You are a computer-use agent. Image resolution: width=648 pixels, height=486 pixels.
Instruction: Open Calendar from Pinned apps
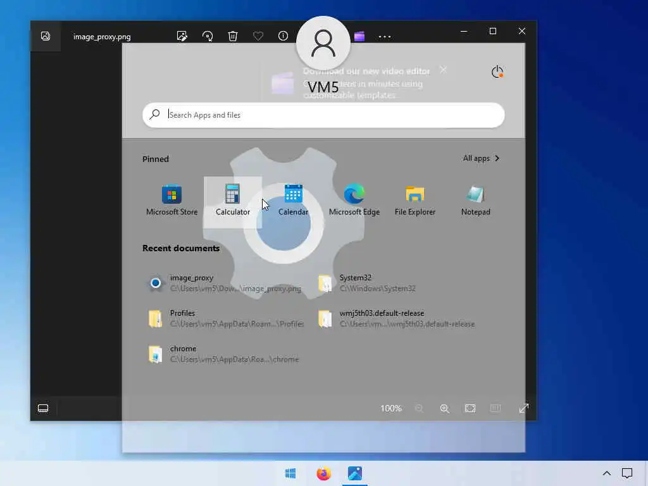(294, 201)
